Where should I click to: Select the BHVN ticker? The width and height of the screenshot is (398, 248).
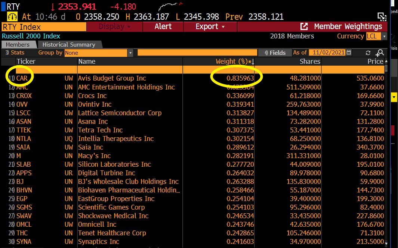point(24,190)
